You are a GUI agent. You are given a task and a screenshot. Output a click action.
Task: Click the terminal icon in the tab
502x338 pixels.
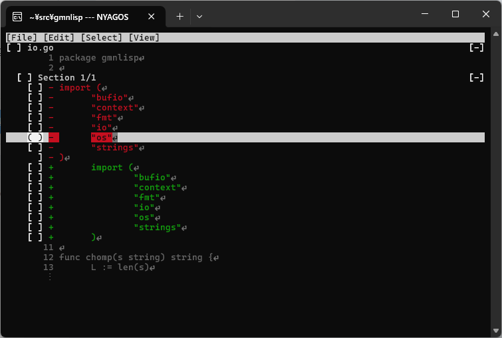pyautogui.click(x=17, y=17)
